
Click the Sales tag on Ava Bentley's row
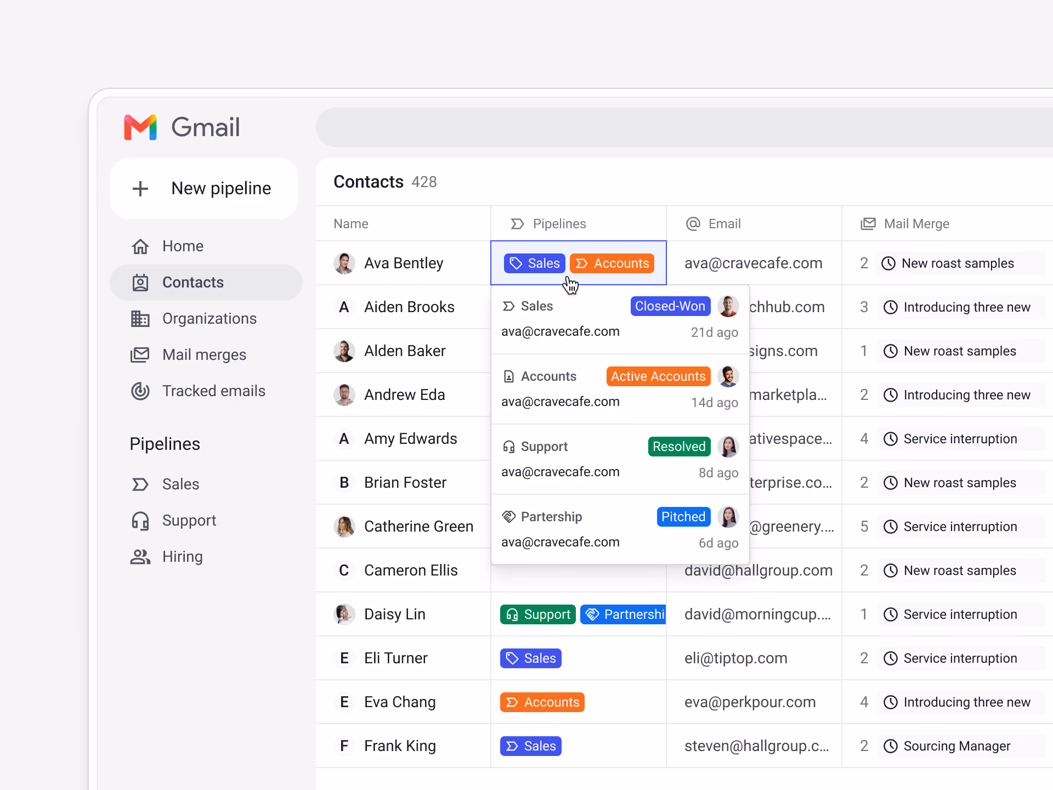click(x=534, y=263)
